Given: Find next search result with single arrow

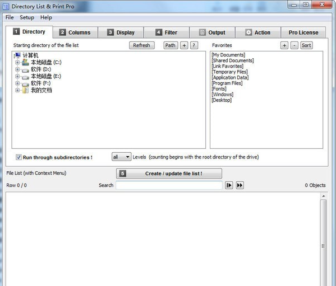Looking at the screenshot, I should point(229,185).
